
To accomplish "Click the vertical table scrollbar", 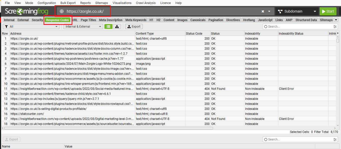I will [x=338, y=40].
